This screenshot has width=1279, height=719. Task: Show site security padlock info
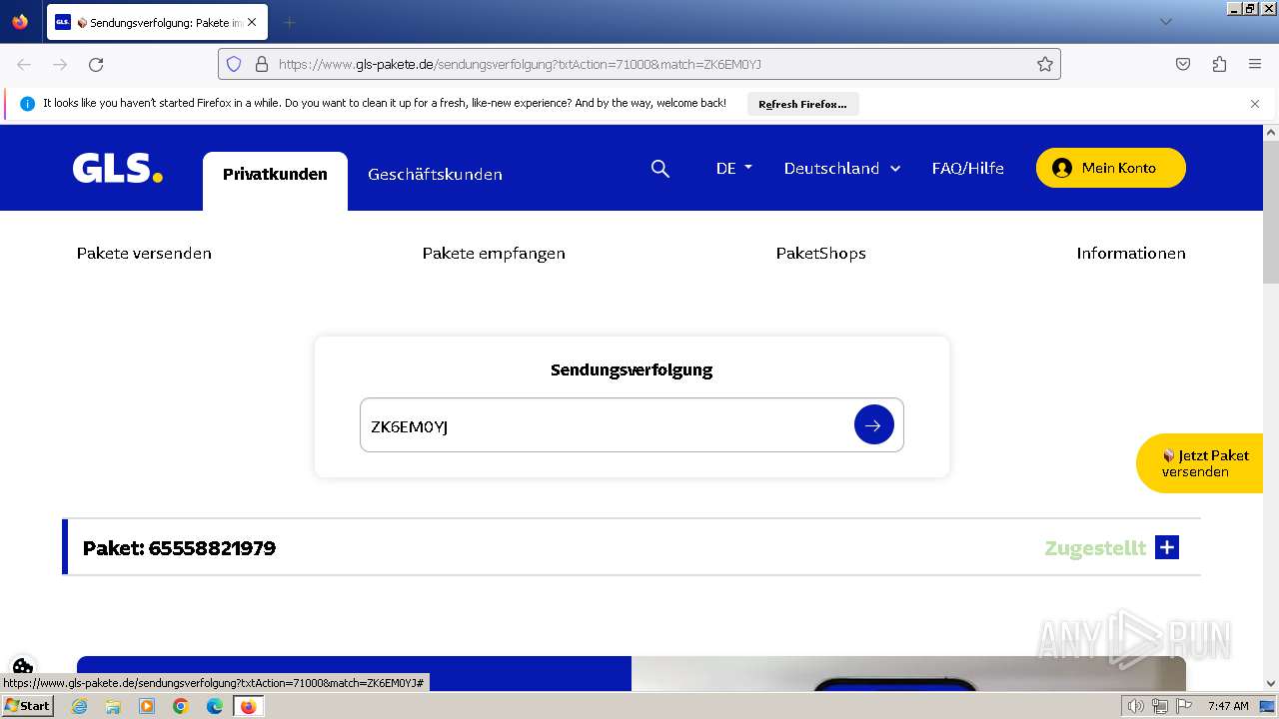(262, 64)
